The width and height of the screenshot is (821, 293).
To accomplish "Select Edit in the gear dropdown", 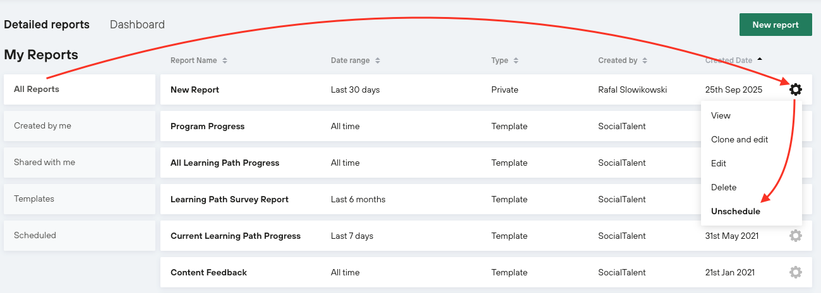I will [719, 163].
